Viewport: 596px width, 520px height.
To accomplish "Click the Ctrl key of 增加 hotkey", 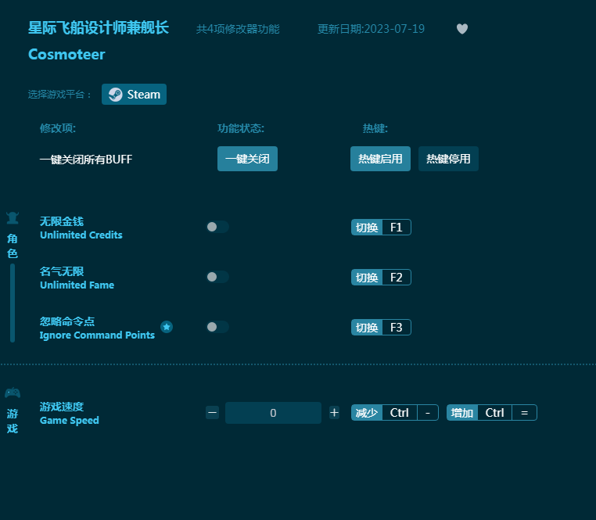I will 494,412.
